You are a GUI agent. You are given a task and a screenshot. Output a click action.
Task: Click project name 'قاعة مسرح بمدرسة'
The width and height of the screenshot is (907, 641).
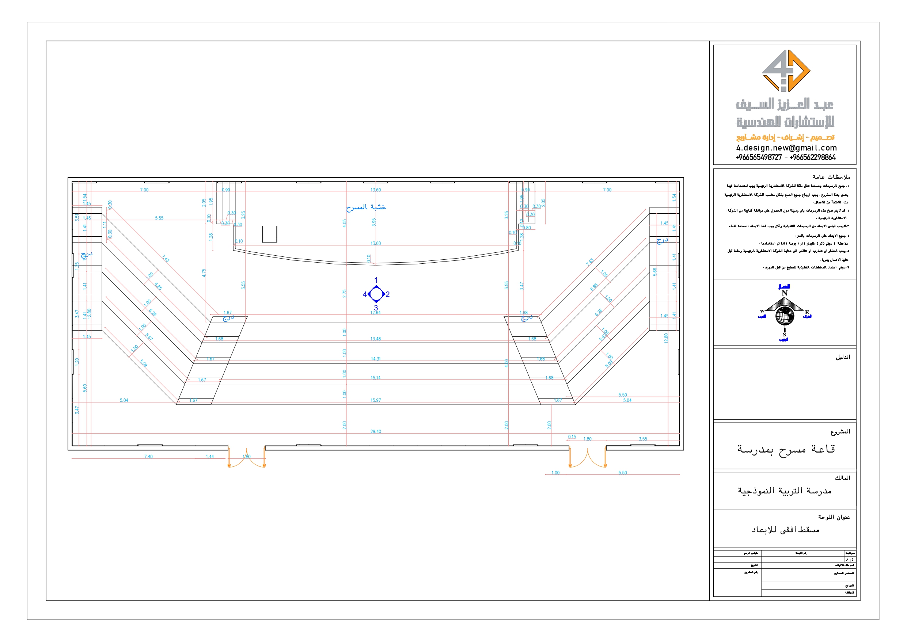click(786, 450)
